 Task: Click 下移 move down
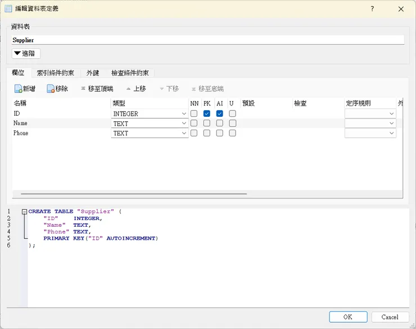169,89
